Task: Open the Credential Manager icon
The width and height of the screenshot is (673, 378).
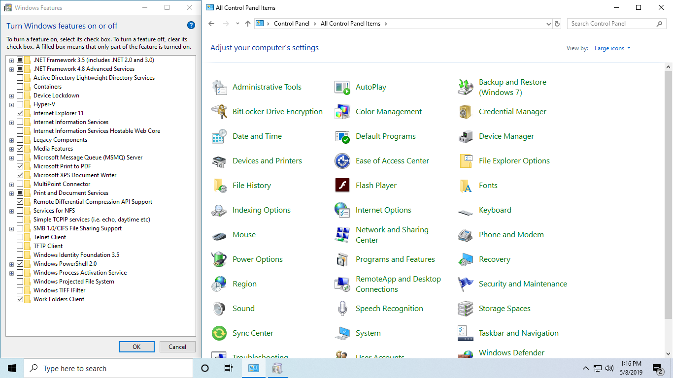Action: (466, 112)
